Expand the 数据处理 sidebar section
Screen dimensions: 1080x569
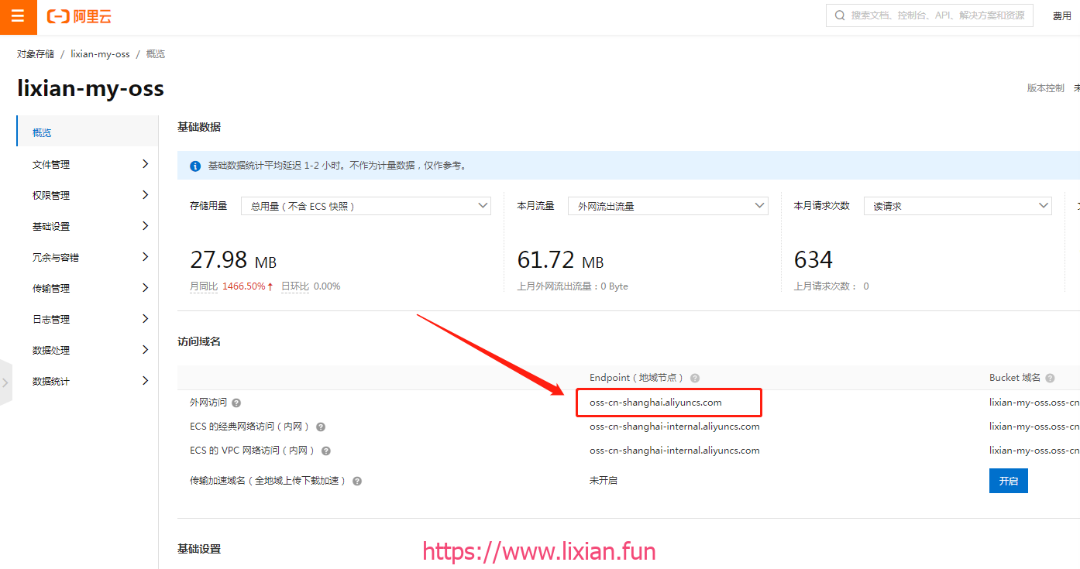[x=87, y=350]
